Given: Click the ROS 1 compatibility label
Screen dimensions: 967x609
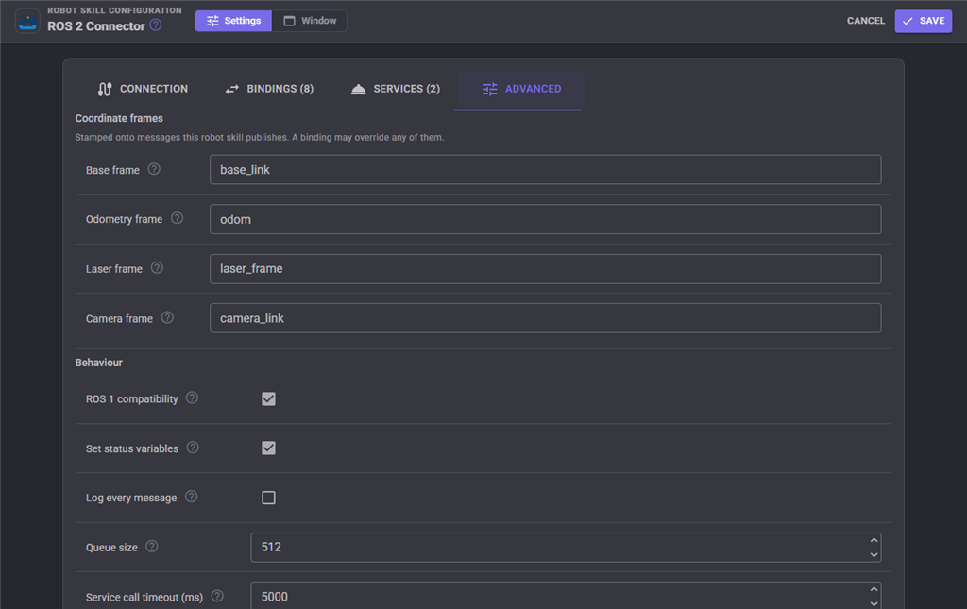Looking at the screenshot, I should pyautogui.click(x=132, y=398).
